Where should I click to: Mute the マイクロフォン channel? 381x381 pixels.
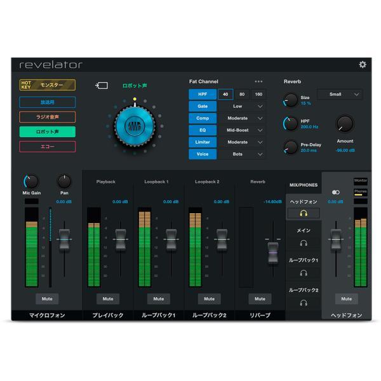(47, 299)
